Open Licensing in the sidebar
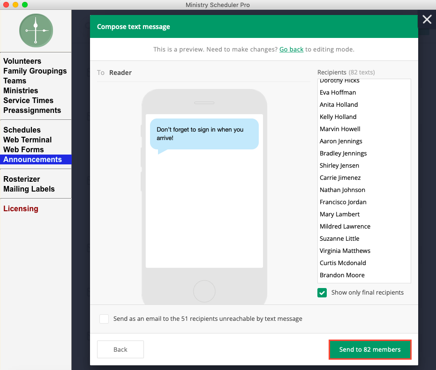 (x=21, y=208)
